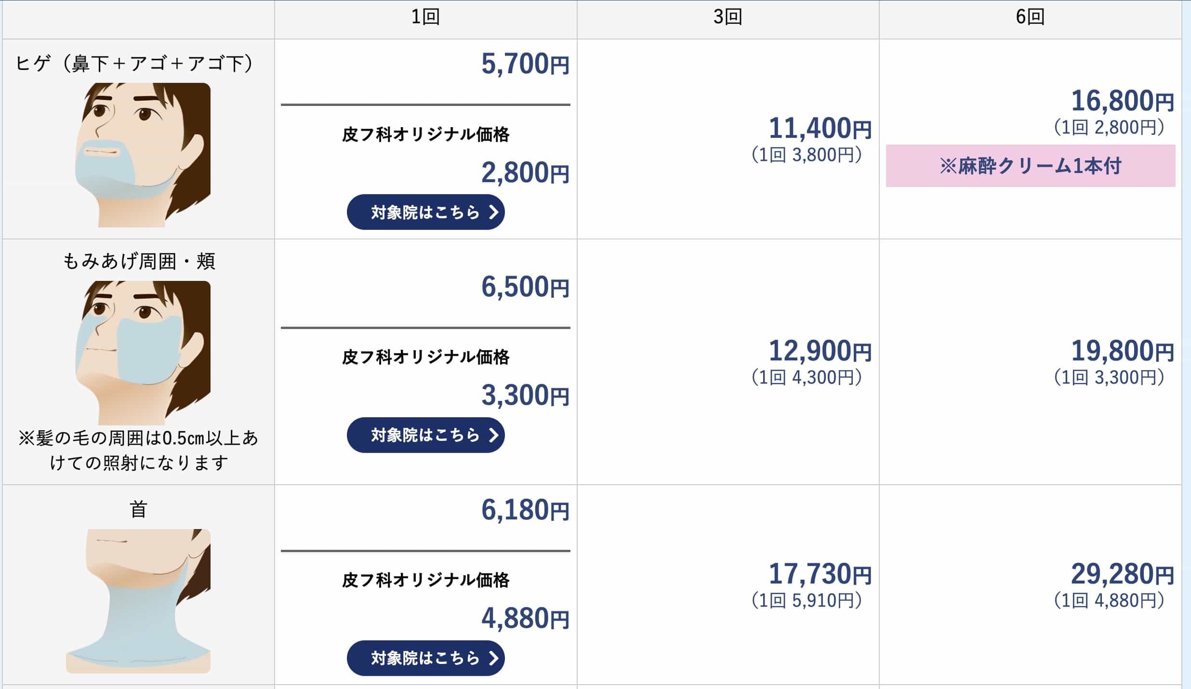Select the sideburn and cheek face illustration
This screenshot has height=689, width=1191.
pyautogui.click(x=143, y=353)
